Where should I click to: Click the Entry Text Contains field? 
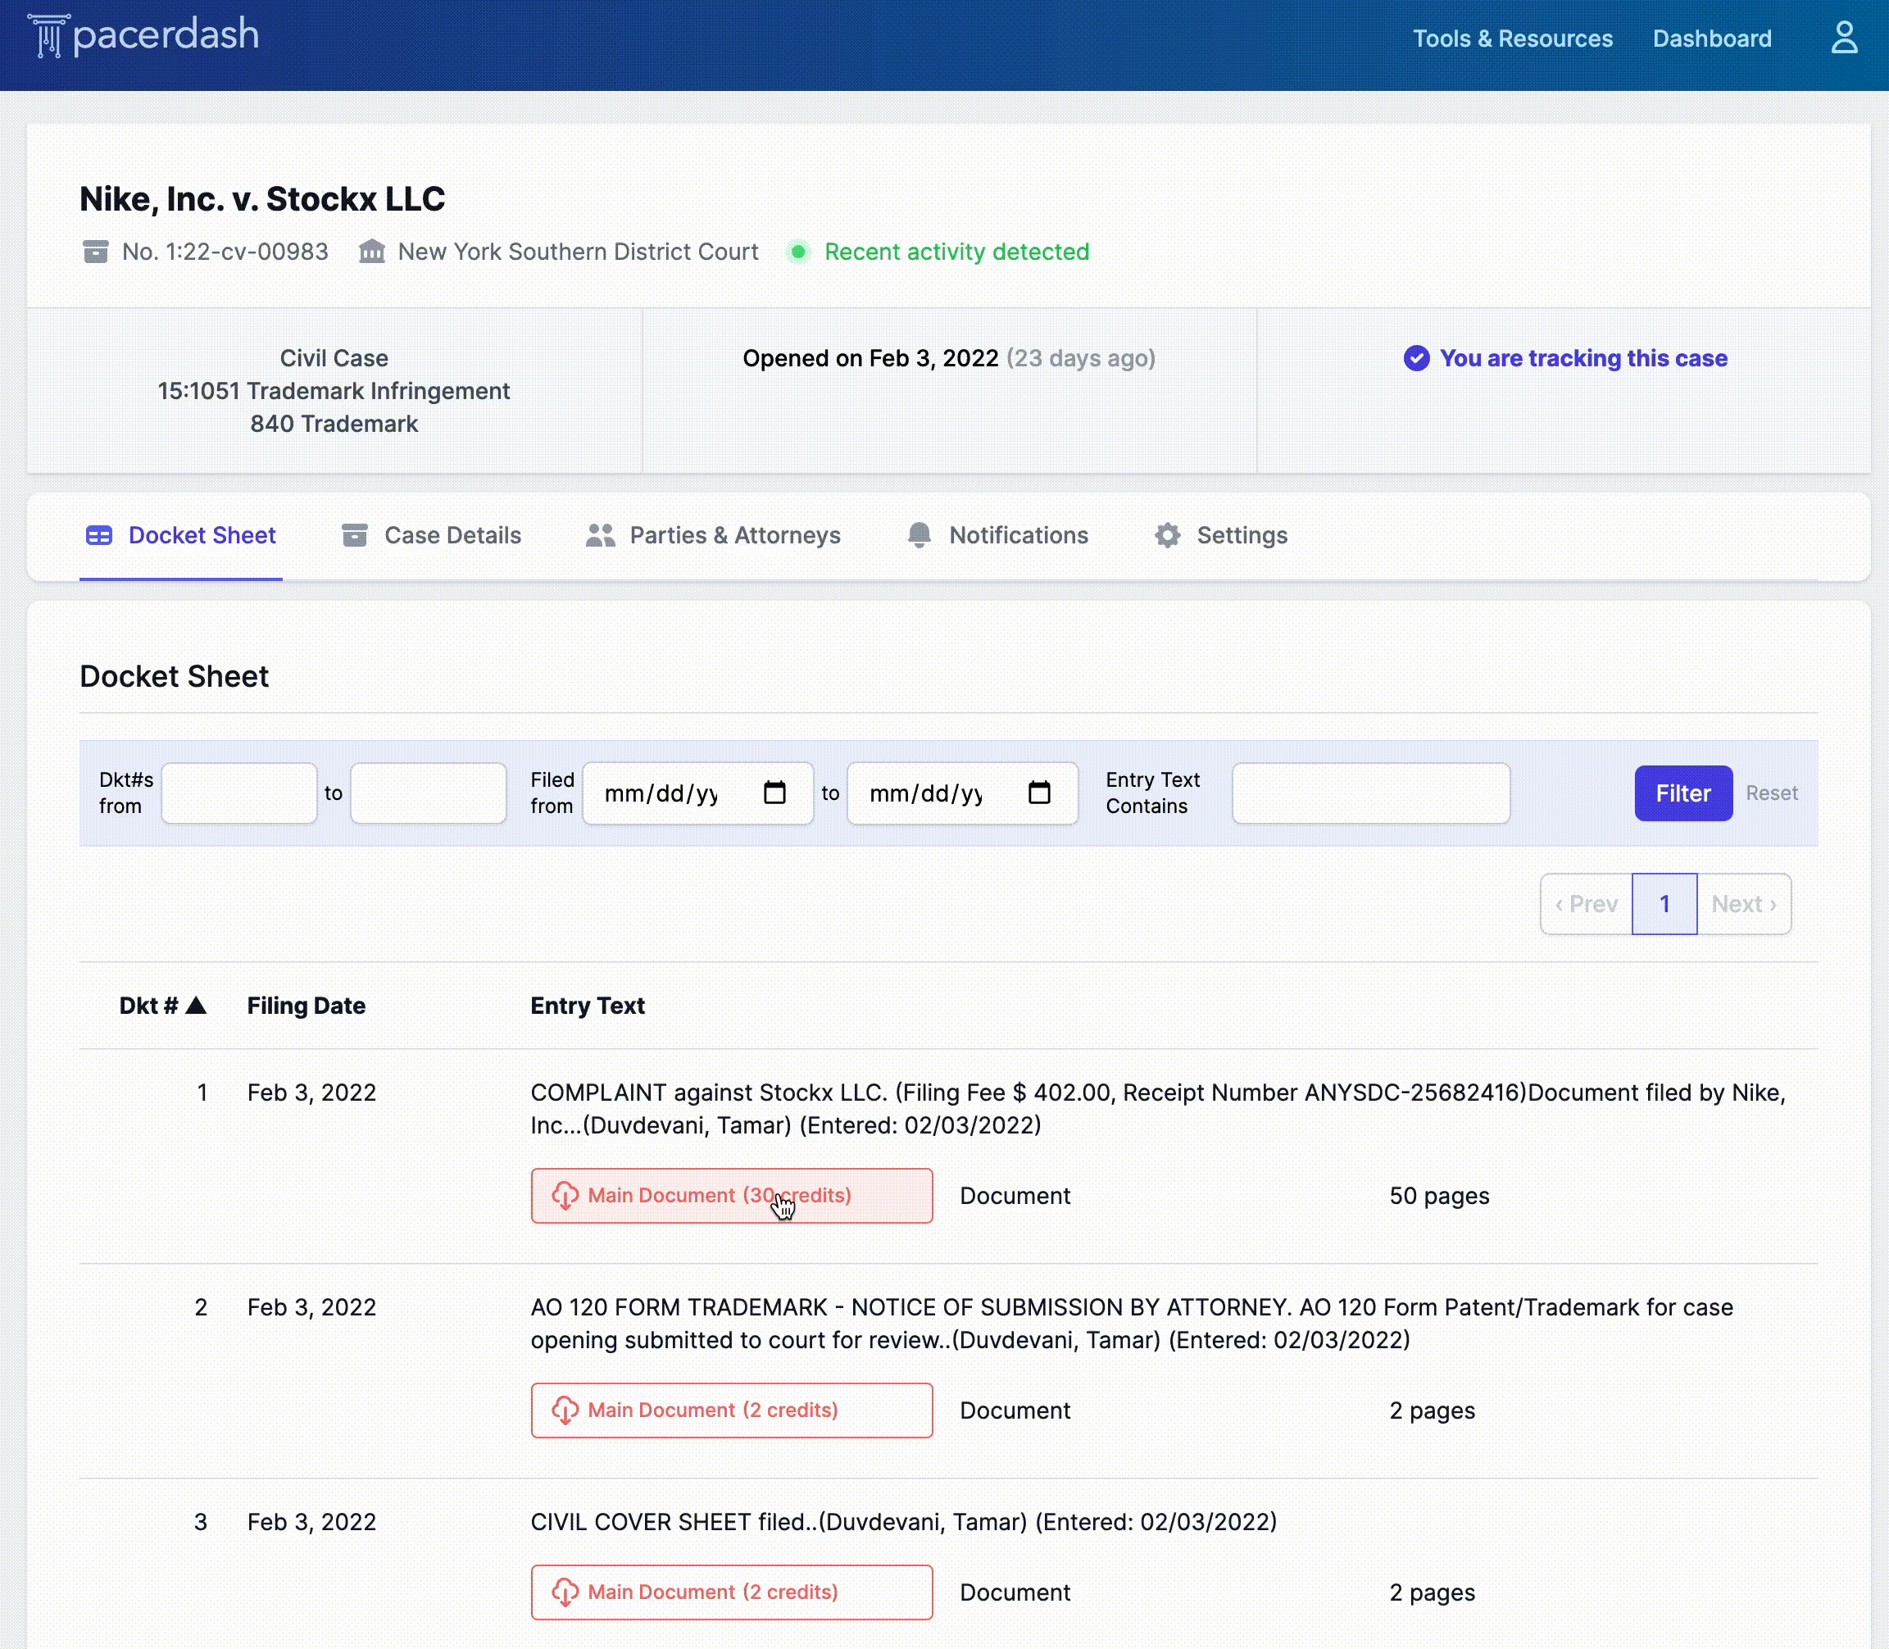tap(1371, 793)
